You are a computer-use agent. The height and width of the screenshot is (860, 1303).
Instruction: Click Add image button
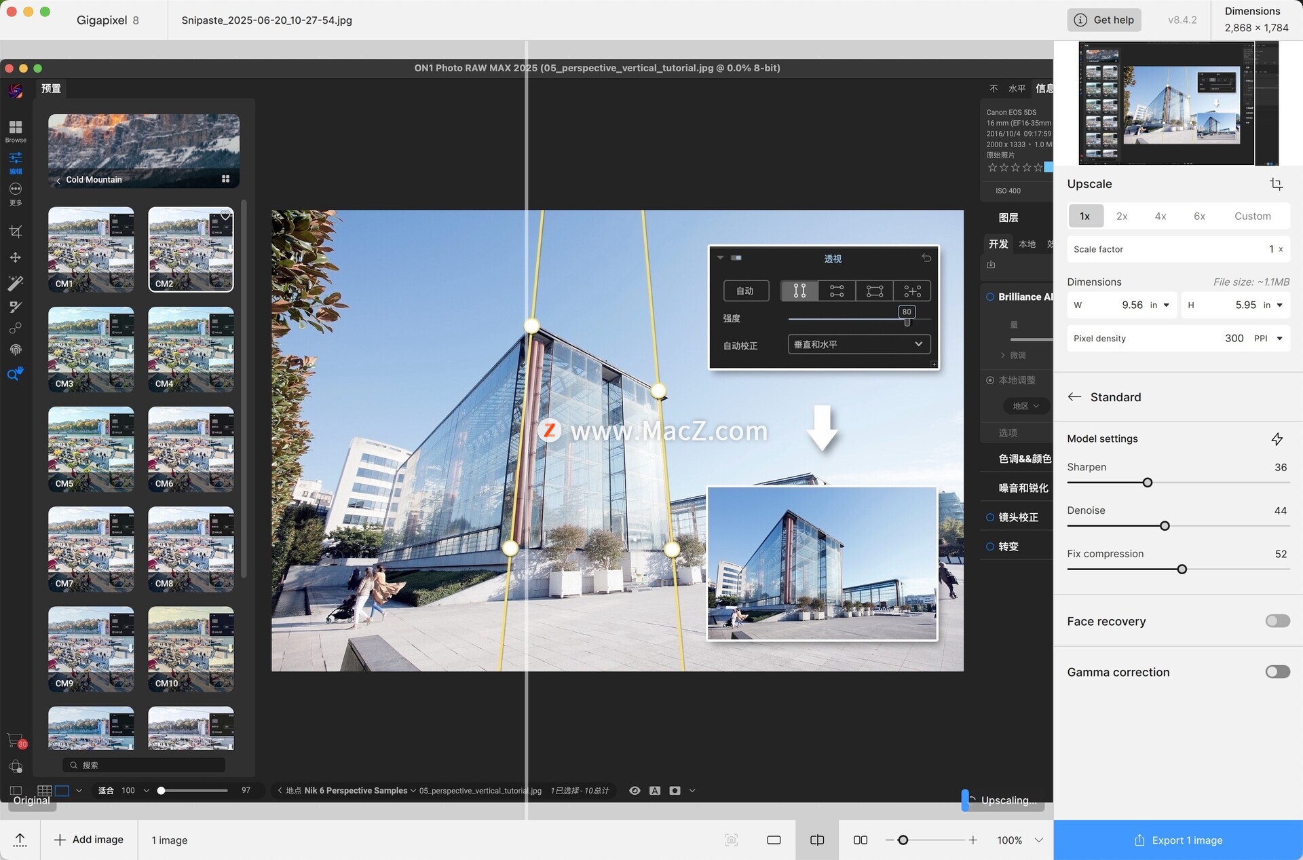pos(89,840)
